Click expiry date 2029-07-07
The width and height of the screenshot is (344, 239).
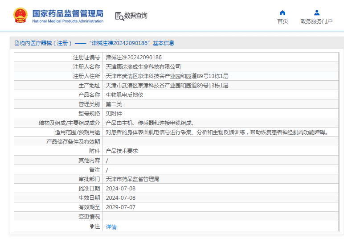pyautogui.click(x=121, y=207)
